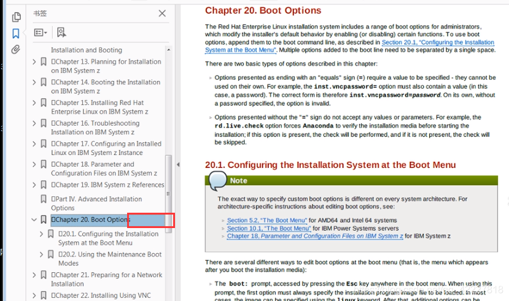Click the find current bookmark icon
Image resolution: width=509 pixels, height=301 pixels.
click(x=61, y=32)
